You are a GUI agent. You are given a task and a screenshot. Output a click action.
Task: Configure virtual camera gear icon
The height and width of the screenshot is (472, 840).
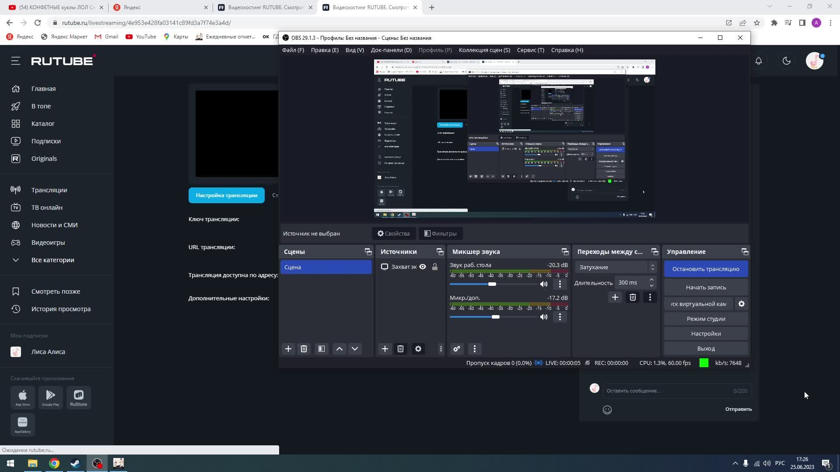[742, 304]
